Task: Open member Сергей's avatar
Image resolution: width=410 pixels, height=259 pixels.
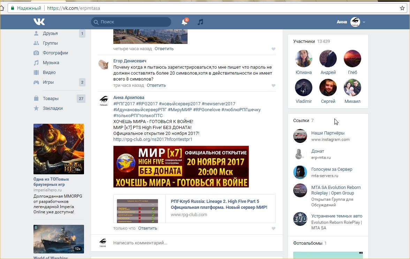Action: (x=328, y=87)
